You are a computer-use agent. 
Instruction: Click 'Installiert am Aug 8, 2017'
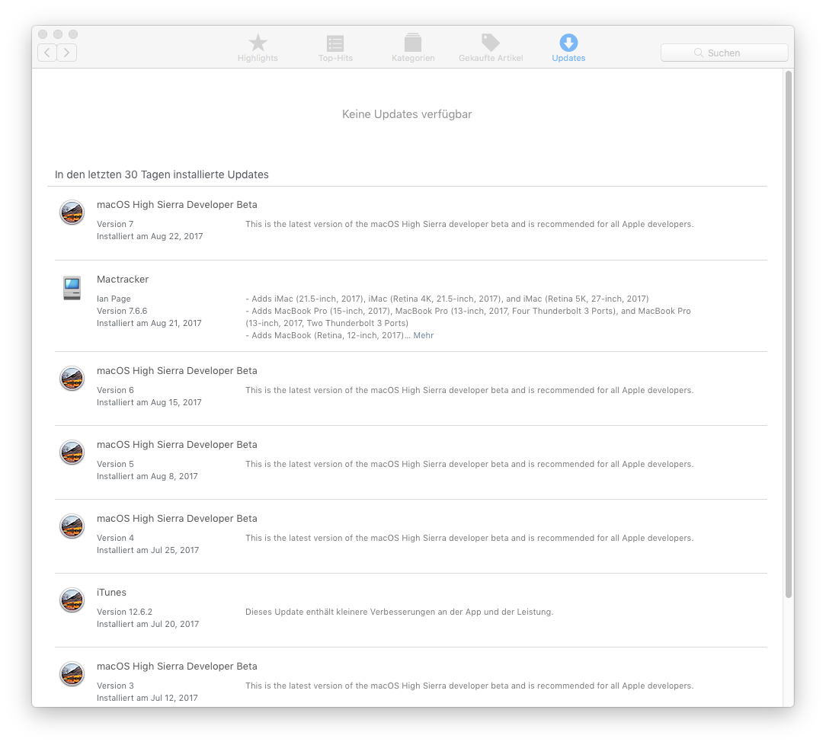pos(147,476)
